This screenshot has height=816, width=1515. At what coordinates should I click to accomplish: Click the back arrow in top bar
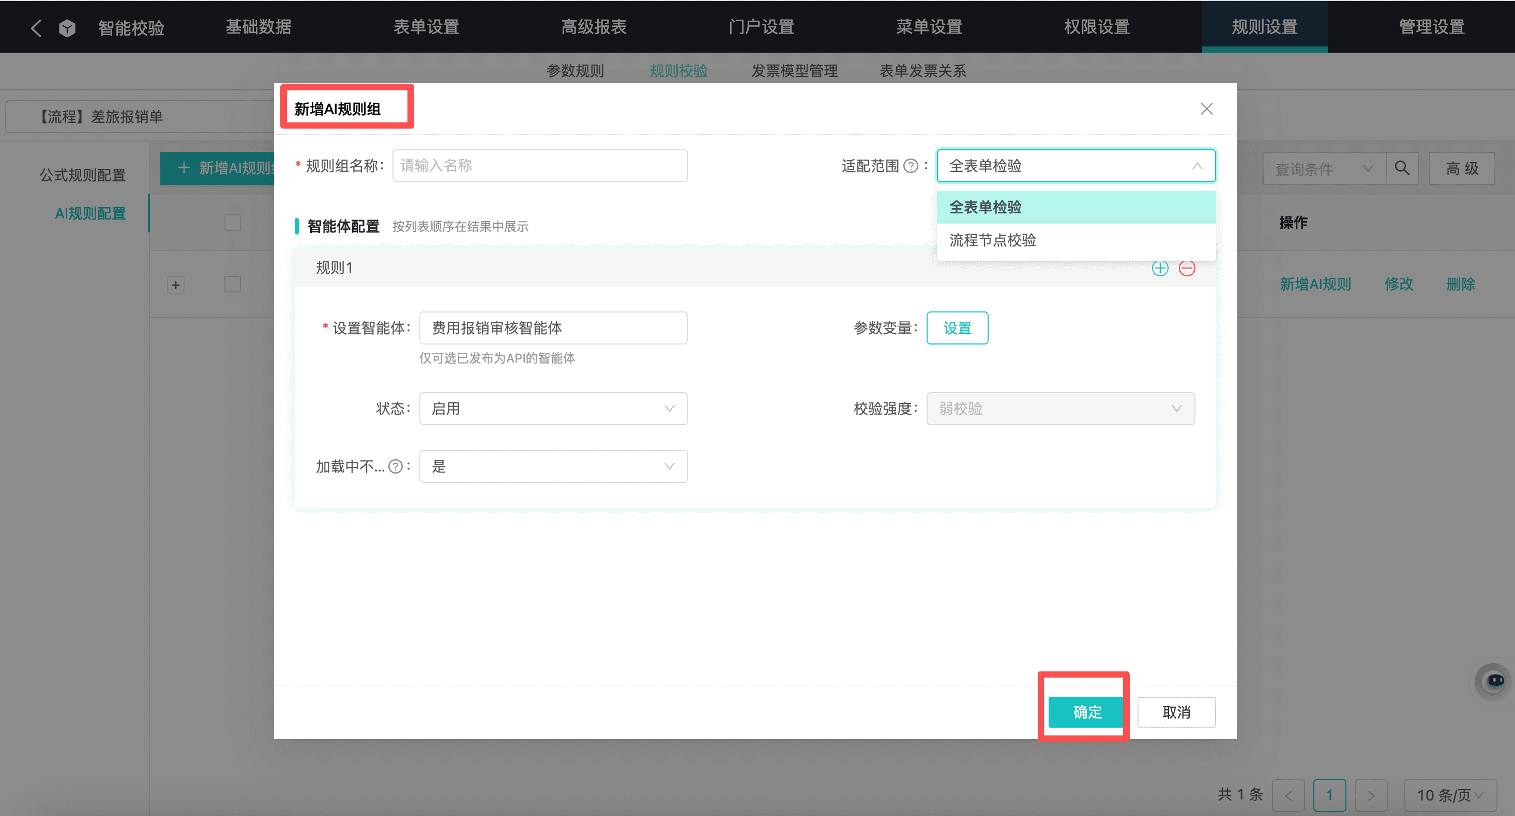[37, 27]
